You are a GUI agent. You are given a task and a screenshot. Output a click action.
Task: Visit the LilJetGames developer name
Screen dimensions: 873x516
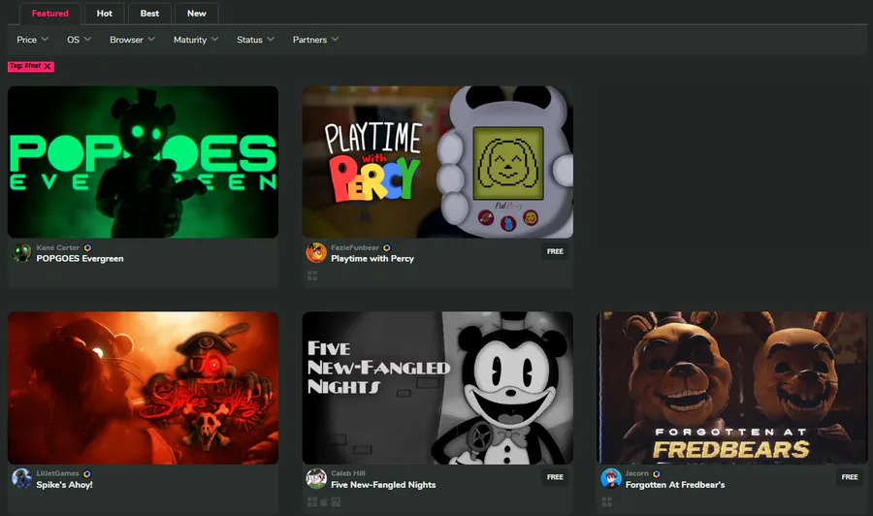point(57,473)
